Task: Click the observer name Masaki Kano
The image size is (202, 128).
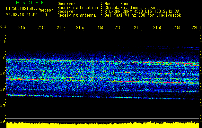Action: [117, 4]
